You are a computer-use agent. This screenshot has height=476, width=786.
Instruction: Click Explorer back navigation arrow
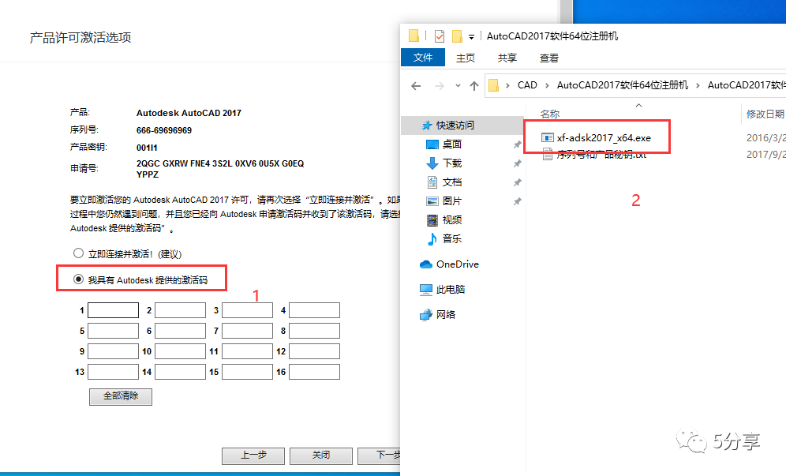(x=416, y=86)
